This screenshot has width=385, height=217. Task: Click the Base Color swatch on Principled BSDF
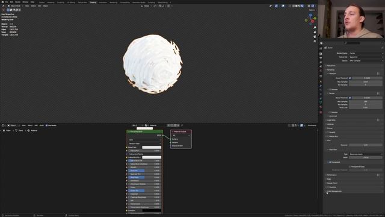tap(152, 147)
